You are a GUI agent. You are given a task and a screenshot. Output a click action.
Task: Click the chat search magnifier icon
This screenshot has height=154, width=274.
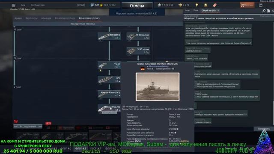pos(264,11)
